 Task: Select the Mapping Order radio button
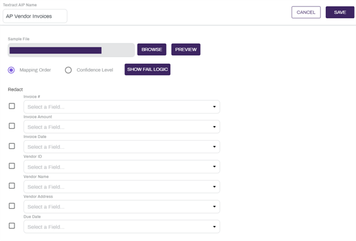click(x=11, y=70)
